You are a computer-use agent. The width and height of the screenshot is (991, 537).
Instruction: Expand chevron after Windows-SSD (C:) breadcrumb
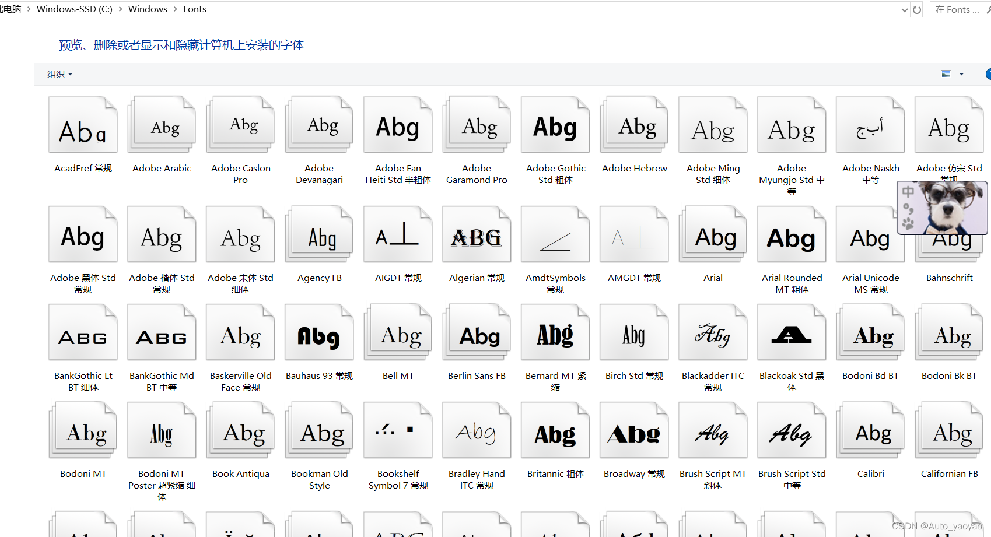tap(120, 9)
